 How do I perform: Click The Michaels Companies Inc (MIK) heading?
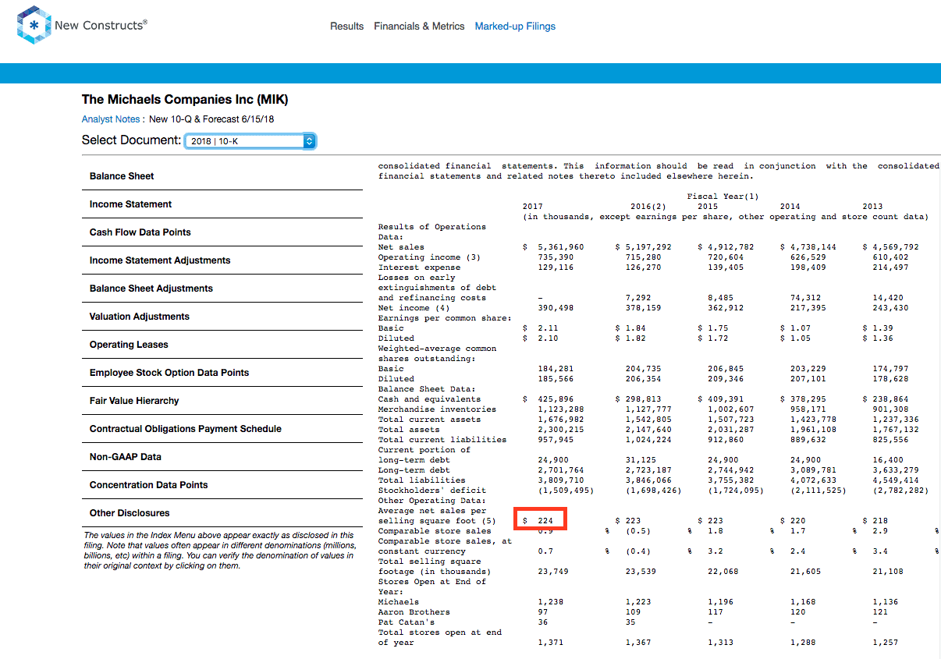point(185,100)
